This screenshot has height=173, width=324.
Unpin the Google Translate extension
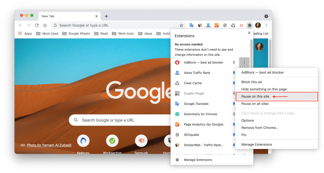234,104
